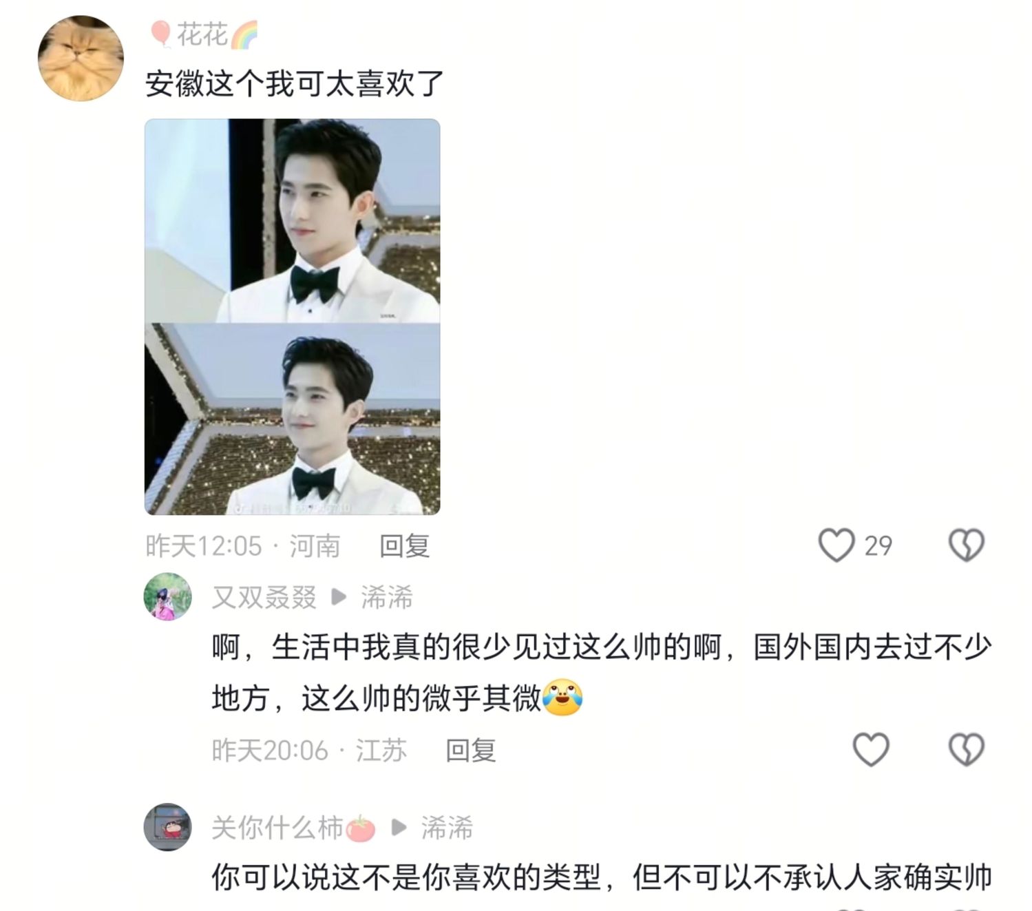Image resolution: width=1032 pixels, height=911 pixels.
Task: Open username 关你什么柿
Action: coord(293,828)
